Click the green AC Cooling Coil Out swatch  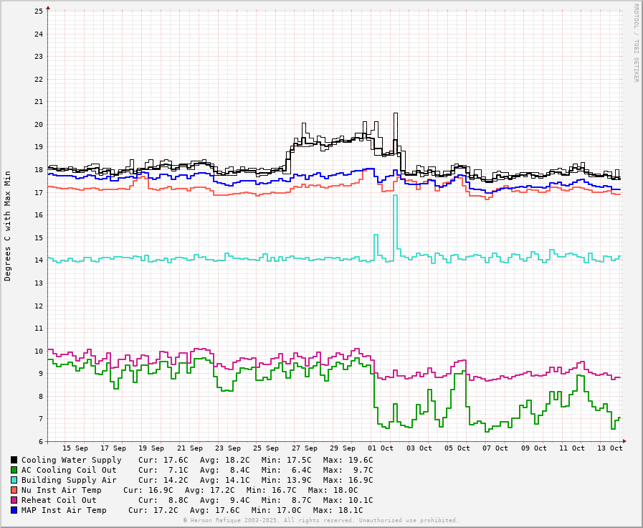point(14,470)
